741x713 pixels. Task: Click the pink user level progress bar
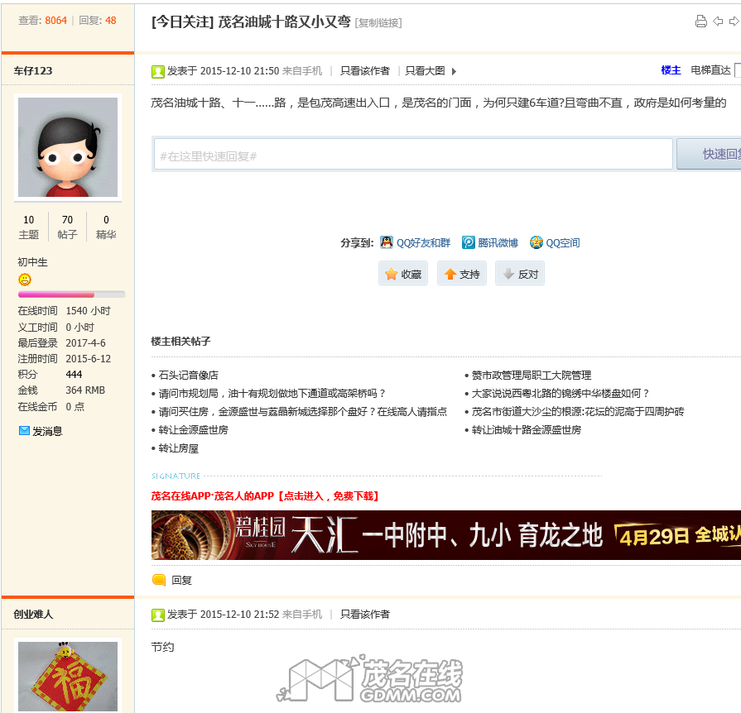(71, 294)
